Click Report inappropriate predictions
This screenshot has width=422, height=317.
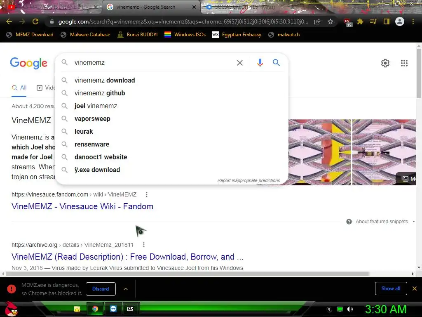coord(249,180)
